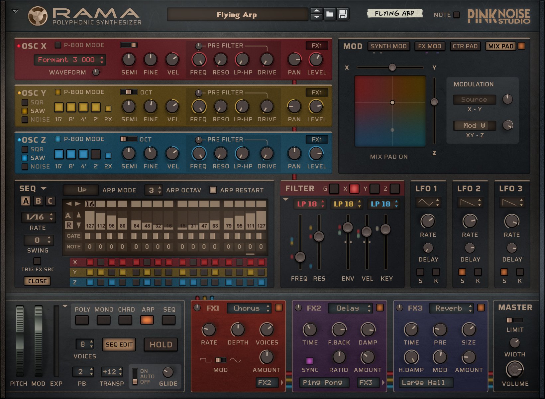This screenshot has height=399, width=545.
Task: Toggle the FX2 Delay SYNC button
Action: [309, 361]
